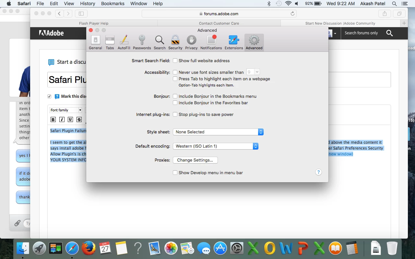Viewport: 415px width, 259px height.
Task: Toggle the Safari sidebar button
Action: tap(81, 14)
